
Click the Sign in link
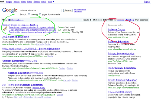(147, 2)
